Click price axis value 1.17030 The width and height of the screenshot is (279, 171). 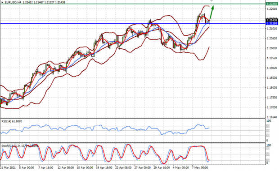[x=272, y=107]
